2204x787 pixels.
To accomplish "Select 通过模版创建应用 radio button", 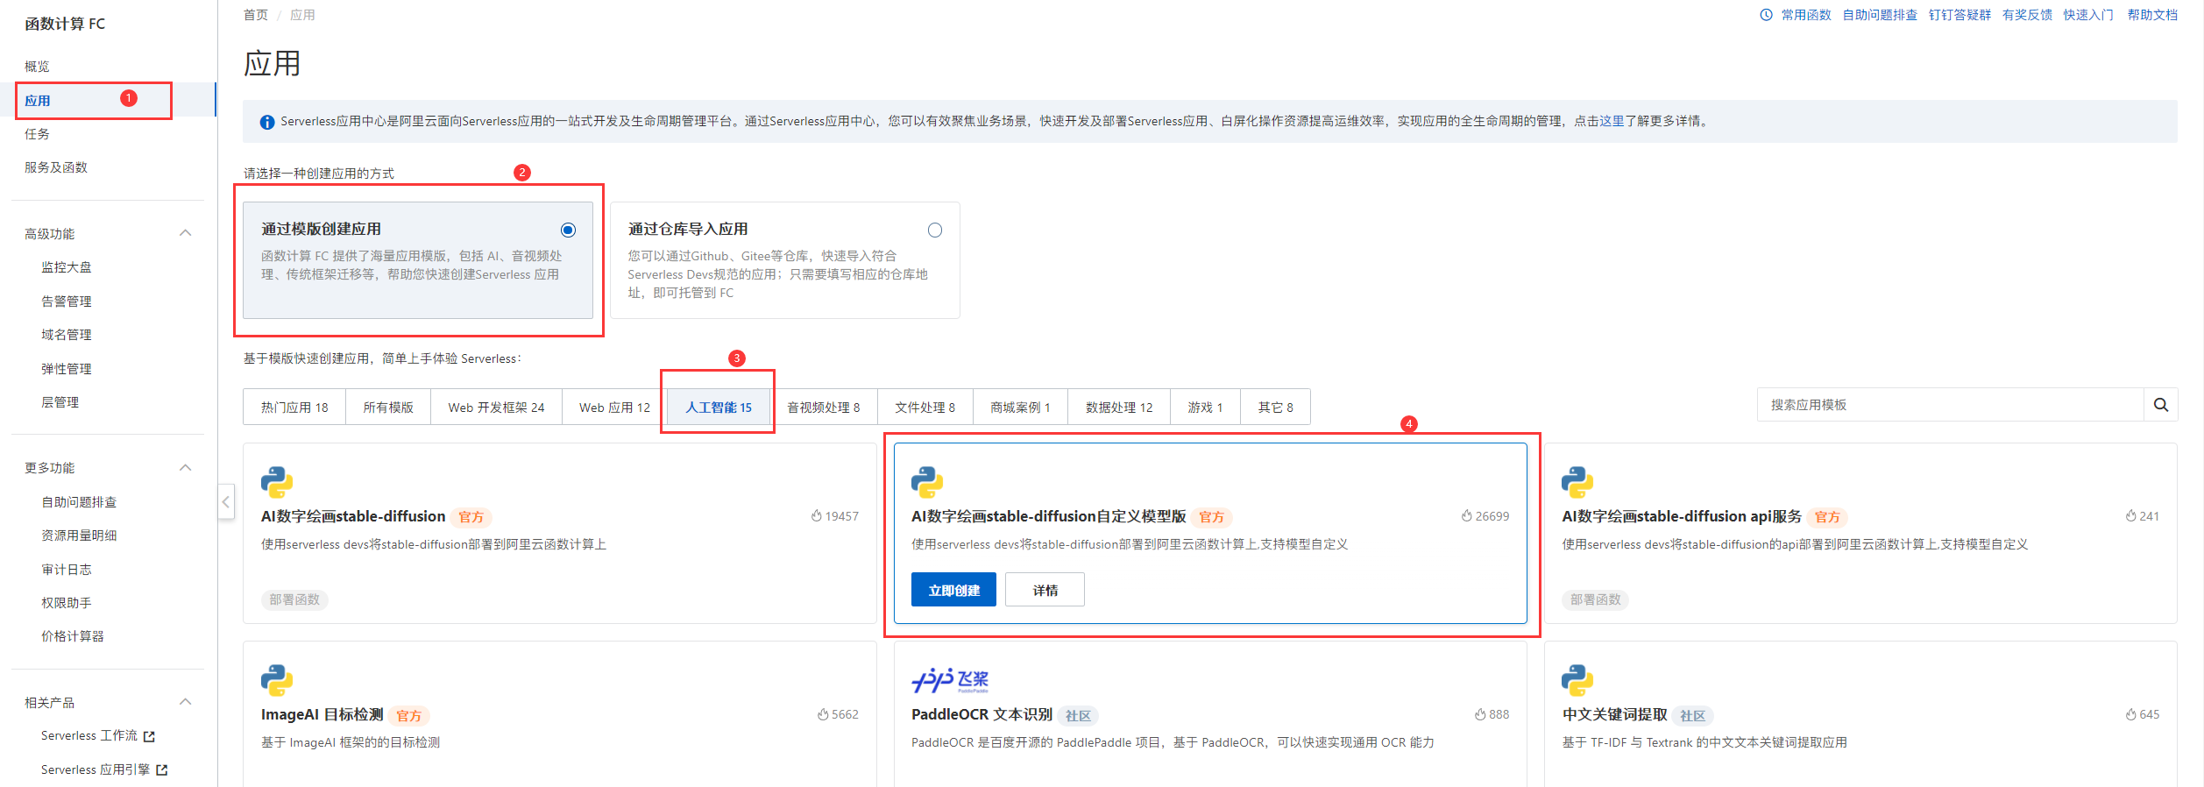I will (x=568, y=230).
